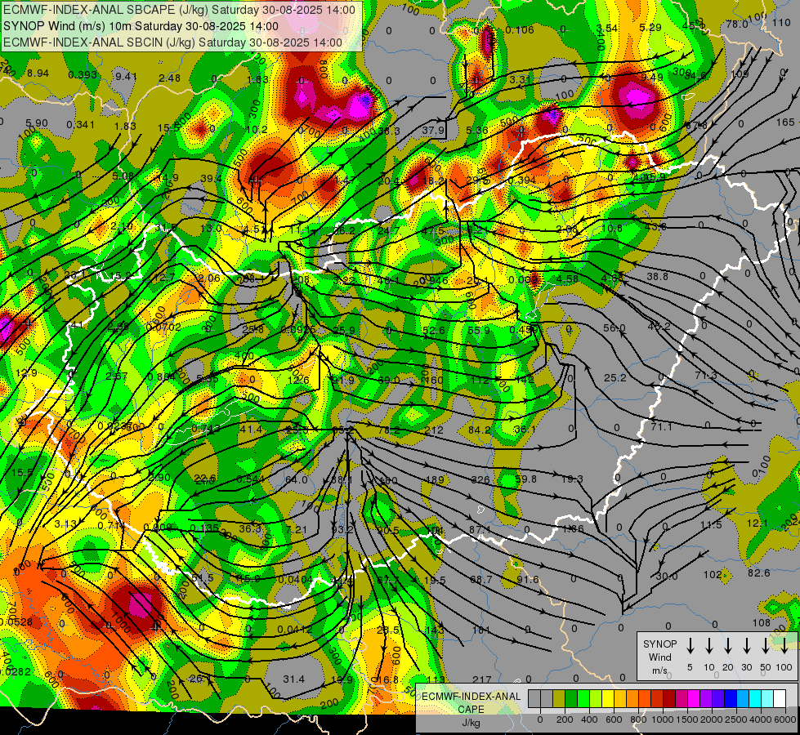Click the J/kg unit label in legend

pyautogui.click(x=471, y=723)
